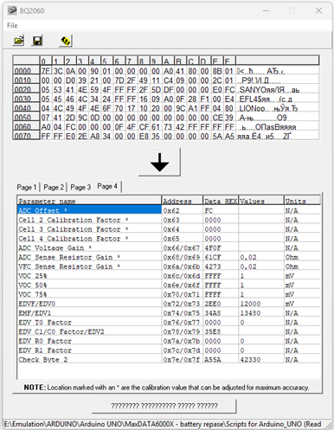Viewport: 334px width, 430px height.
Task: Click the Parameter name column header
Action: [x=89, y=201]
